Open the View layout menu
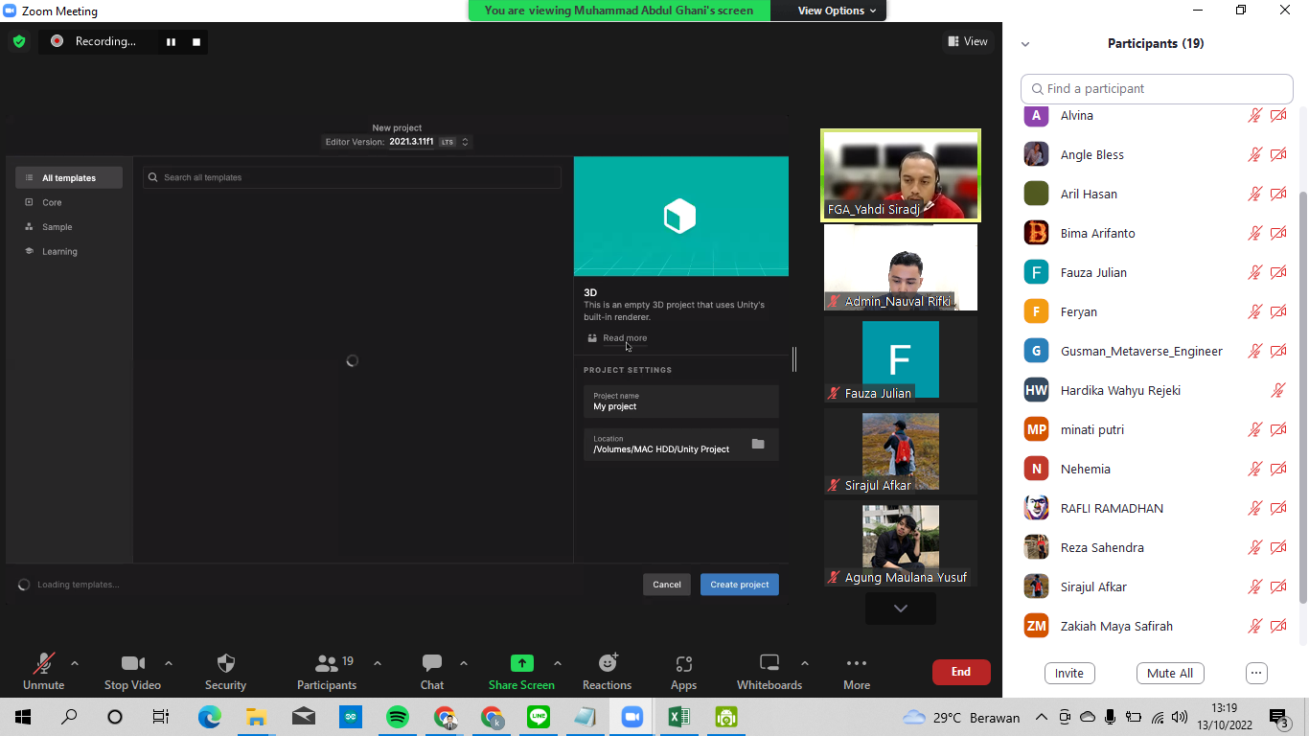This screenshot has height=736, width=1309. pos(968,41)
